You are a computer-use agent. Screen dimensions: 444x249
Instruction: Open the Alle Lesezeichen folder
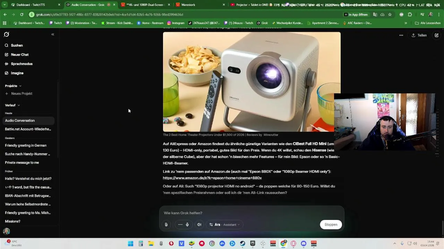[427, 23]
